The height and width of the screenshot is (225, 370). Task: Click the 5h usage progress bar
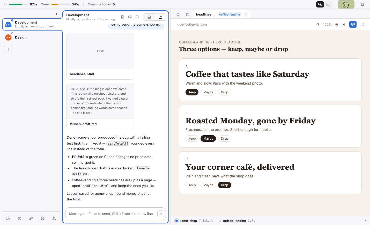19,4
